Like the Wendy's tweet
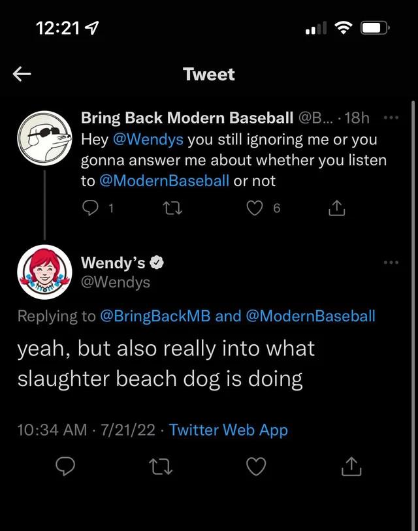The height and width of the screenshot is (531, 418). [257, 466]
